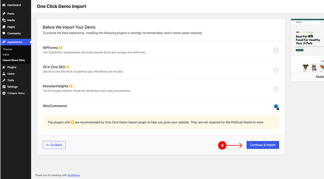Click the Continue & Import button
The width and height of the screenshot is (324, 179).
click(262, 145)
